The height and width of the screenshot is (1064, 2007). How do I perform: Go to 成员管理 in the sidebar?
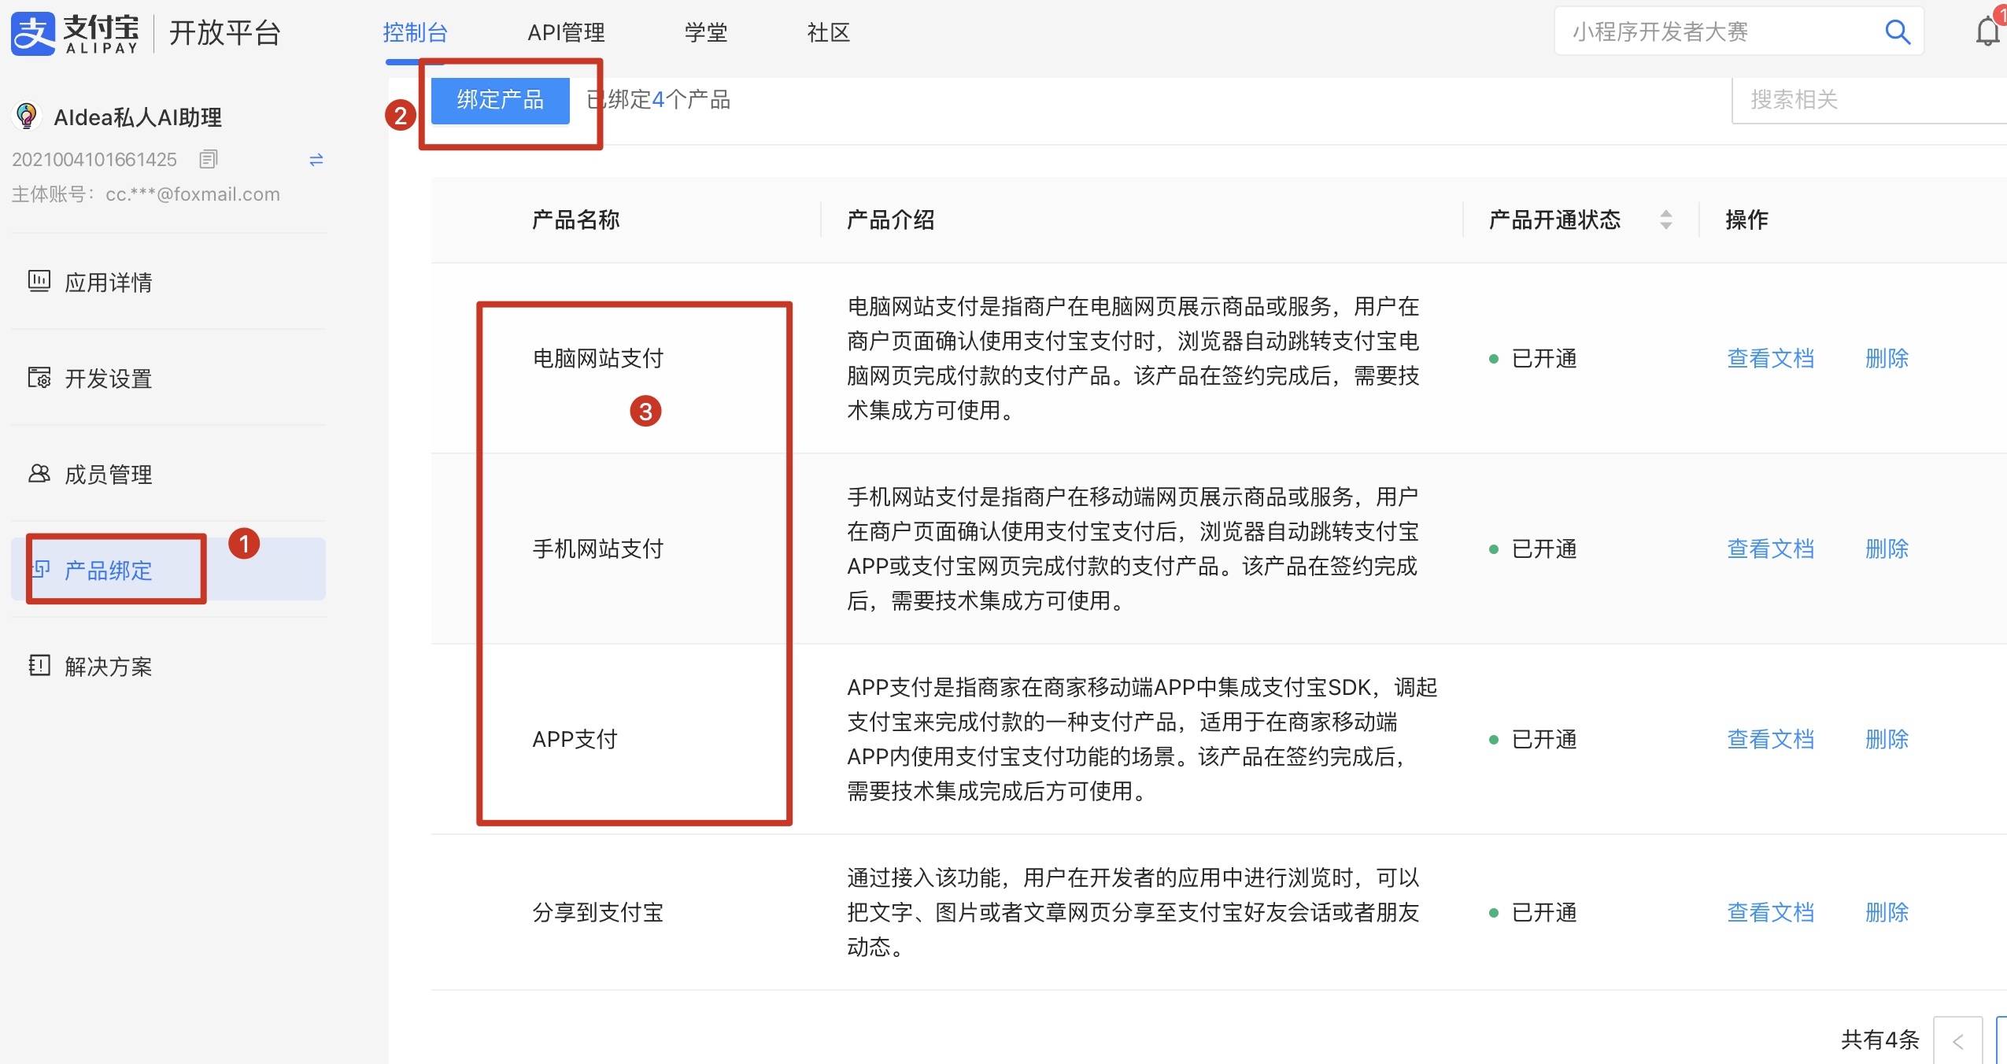pos(109,475)
